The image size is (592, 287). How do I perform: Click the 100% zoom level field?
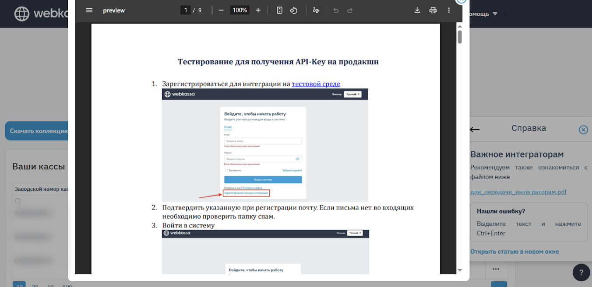pyautogui.click(x=240, y=10)
